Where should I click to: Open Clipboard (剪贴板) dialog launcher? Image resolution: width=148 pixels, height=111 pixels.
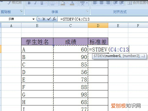click(x=21, y=11)
